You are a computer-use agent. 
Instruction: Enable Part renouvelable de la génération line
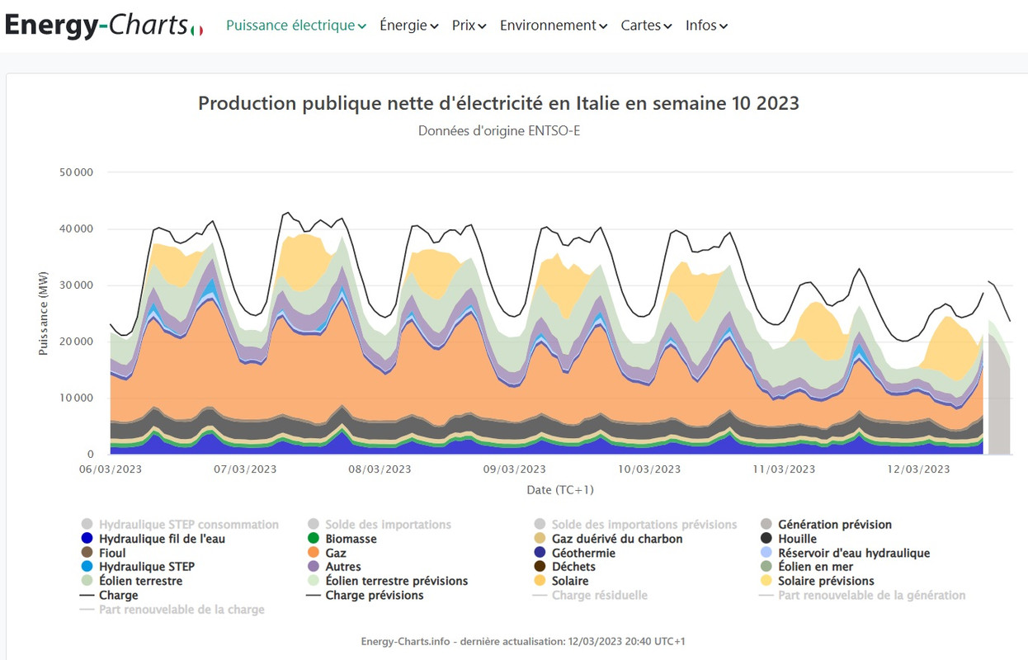point(862,595)
